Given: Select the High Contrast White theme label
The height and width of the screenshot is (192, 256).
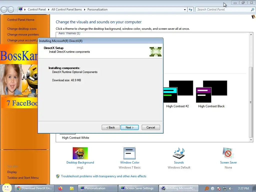Looking at the screenshot, I should tap(75, 138).
